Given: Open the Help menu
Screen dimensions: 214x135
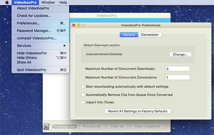Looking at the screenshot, I should coord(63,2).
